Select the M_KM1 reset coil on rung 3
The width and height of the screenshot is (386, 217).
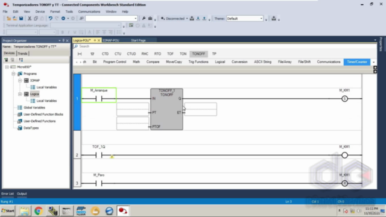[x=344, y=183]
